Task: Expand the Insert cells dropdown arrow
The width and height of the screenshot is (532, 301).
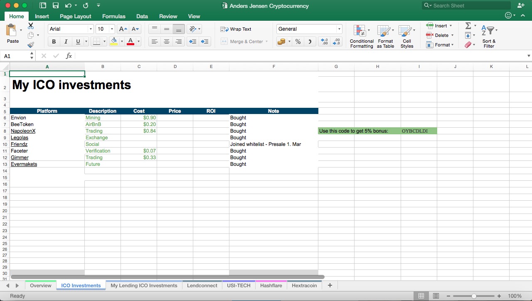Action: [451, 26]
